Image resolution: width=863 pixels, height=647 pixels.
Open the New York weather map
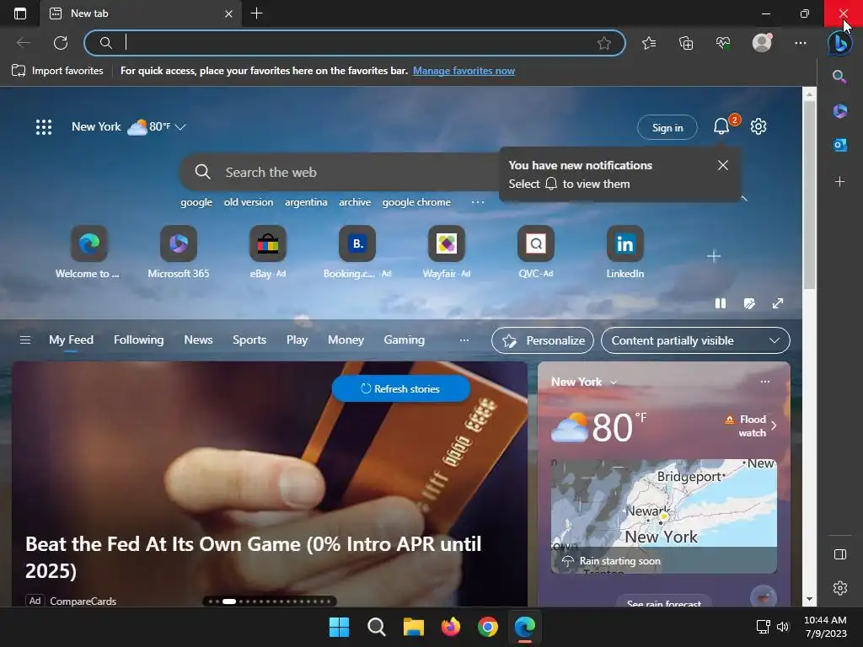click(664, 516)
